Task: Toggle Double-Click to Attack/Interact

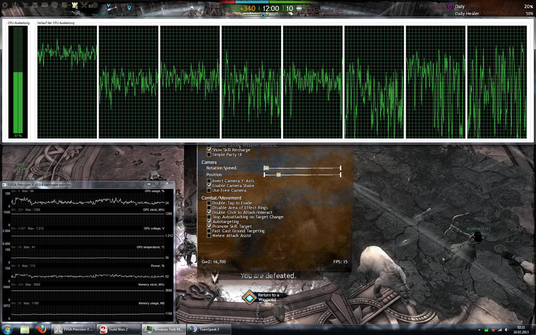Action: point(209,212)
